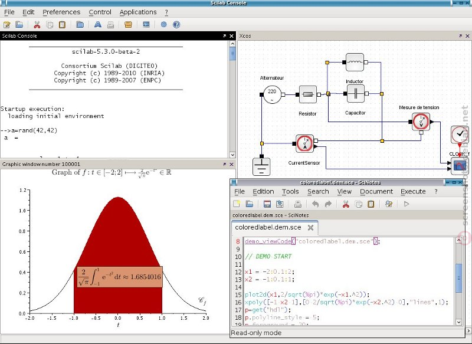This screenshot has width=472, height=344.
Task: Open the Edit menu in Scilab Console
Action: [28, 12]
